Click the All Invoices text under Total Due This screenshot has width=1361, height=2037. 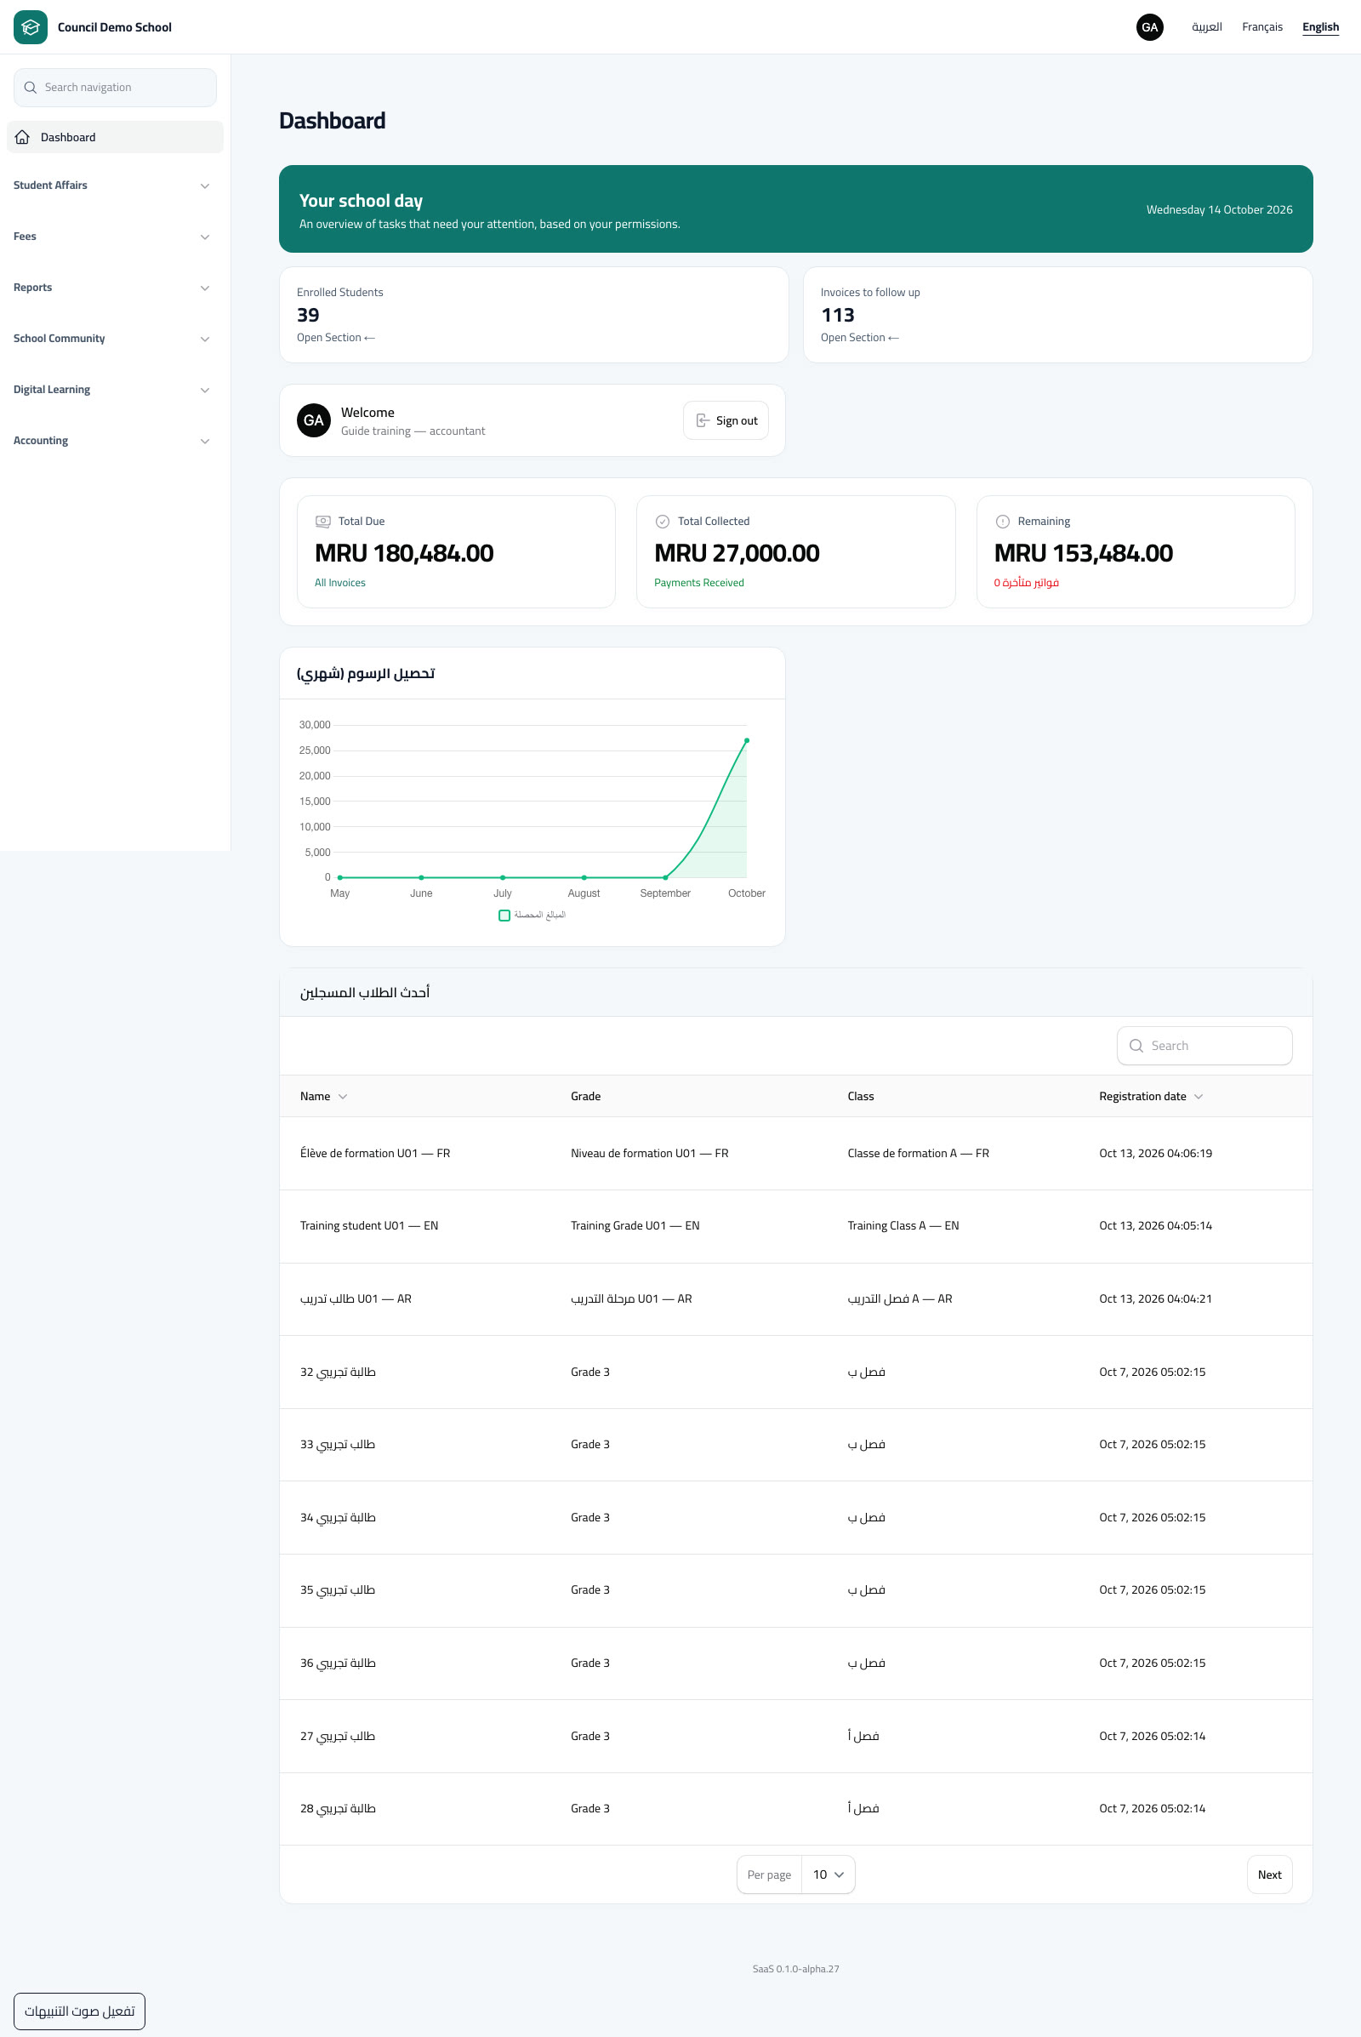pyautogui.click(x=340, y=583)
